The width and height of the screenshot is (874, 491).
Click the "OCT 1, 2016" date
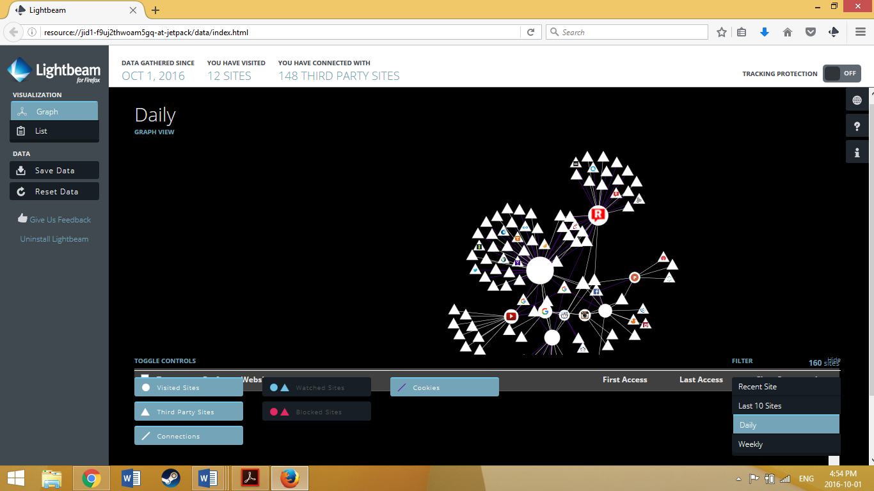(154, 76)
